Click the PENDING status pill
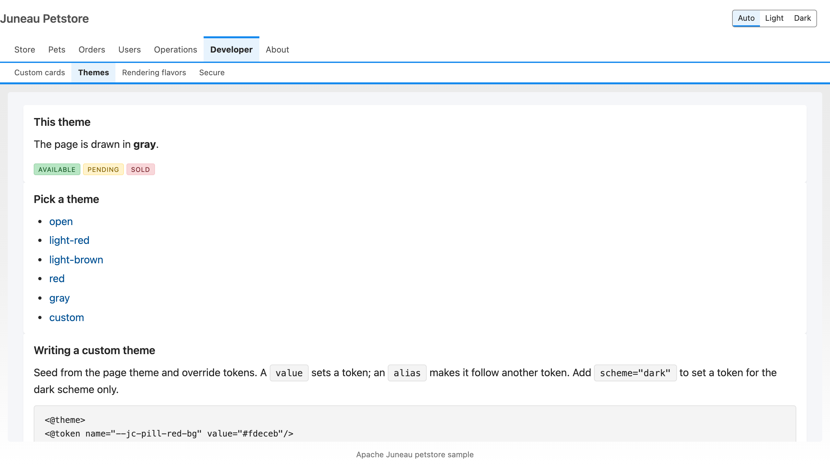 [x=103, y=169]
